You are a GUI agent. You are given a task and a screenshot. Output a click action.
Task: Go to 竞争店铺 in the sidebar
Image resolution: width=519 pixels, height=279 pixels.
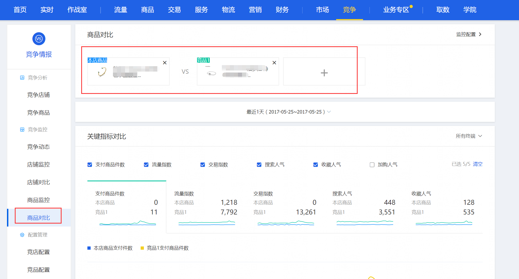[38, 95]
